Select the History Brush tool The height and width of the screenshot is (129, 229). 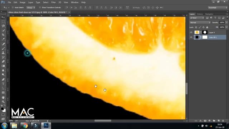click(x=3, y=57)
